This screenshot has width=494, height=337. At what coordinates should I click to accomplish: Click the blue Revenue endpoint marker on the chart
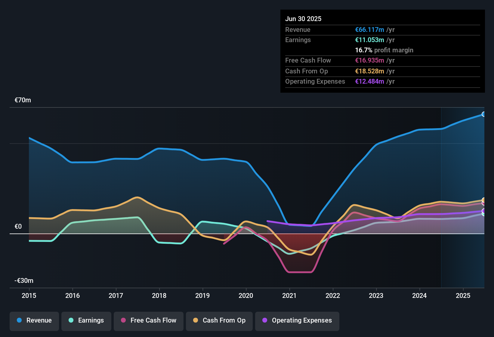[483, 114]
